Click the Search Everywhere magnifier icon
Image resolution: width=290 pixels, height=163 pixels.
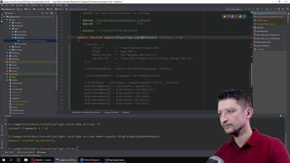click(x=288, y=9)
